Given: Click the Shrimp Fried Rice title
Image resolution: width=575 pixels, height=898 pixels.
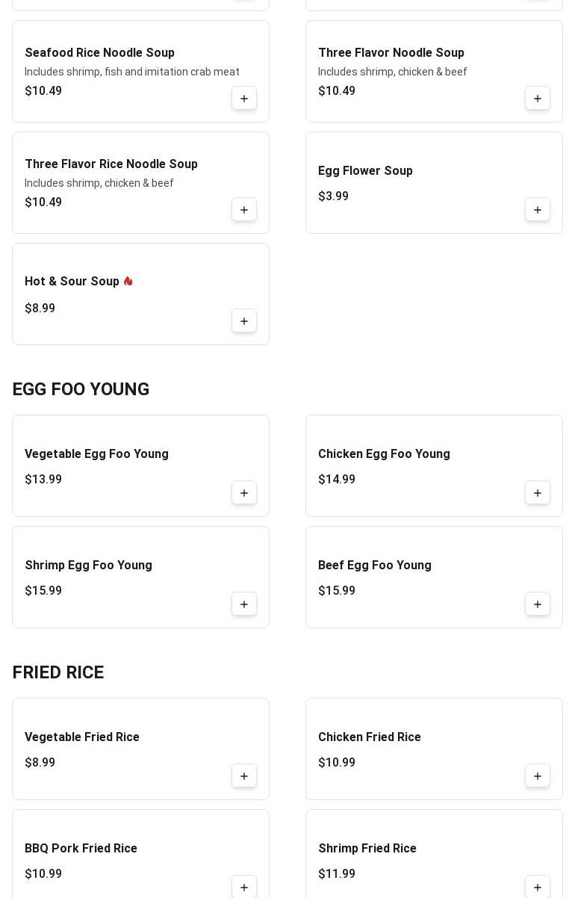Looking at the screenshot, I should [367, 849].
